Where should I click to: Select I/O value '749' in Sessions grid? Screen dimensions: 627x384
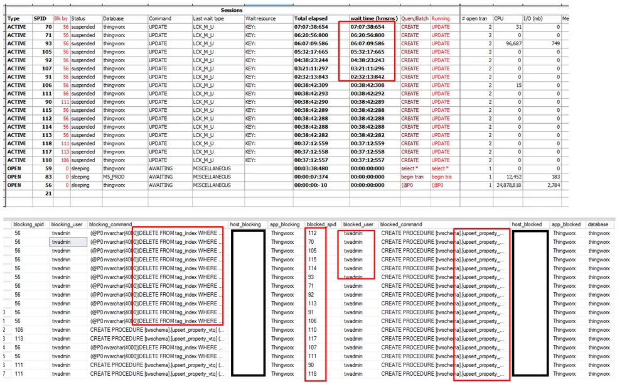click(556, 43)
